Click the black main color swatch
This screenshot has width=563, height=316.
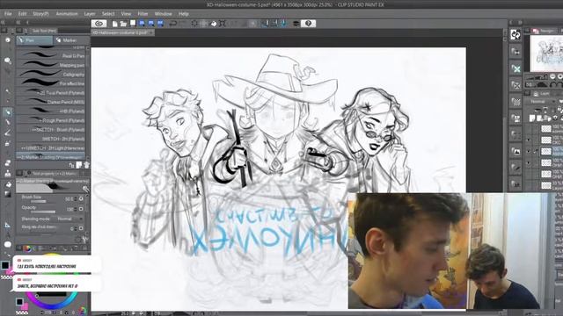click(5, 265)
